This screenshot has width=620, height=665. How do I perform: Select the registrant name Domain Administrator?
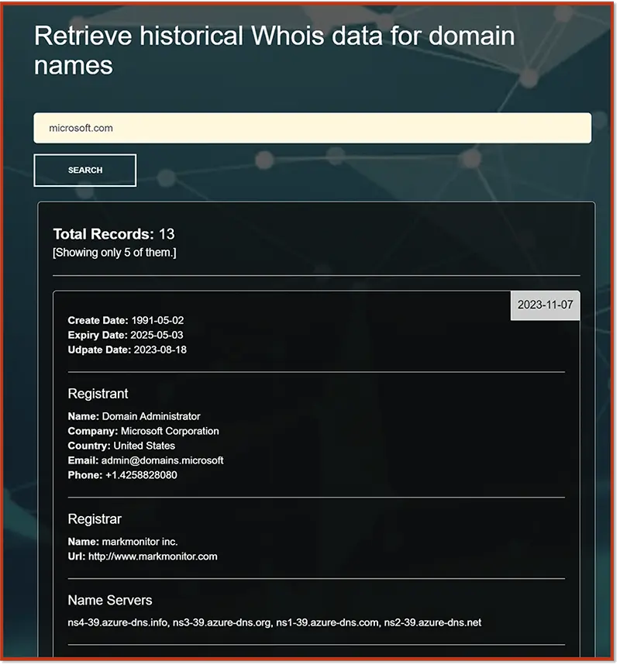click(x=150, y=416)
